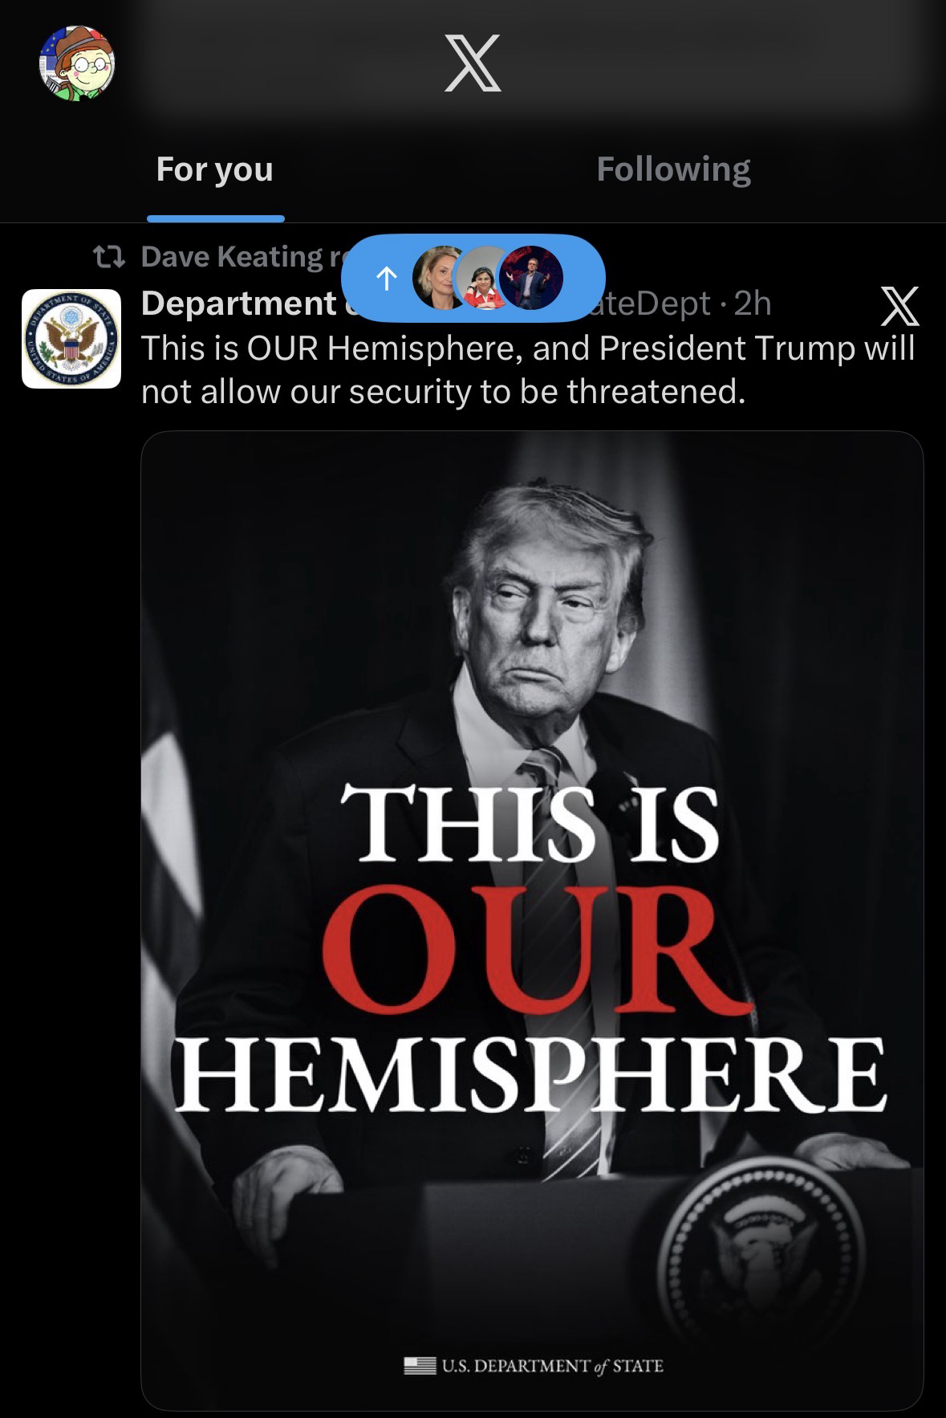Click the repost arrows icon beside Dave Keating
Viewport: 946px width, 1418px height.
(108, 257)
